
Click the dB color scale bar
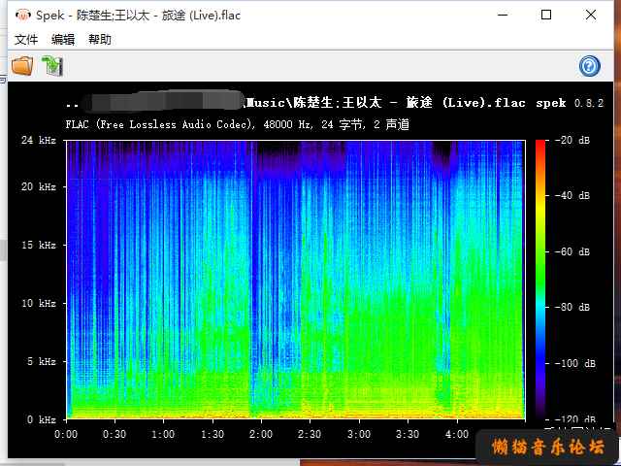pyautogui.click(x=540, y=280)
